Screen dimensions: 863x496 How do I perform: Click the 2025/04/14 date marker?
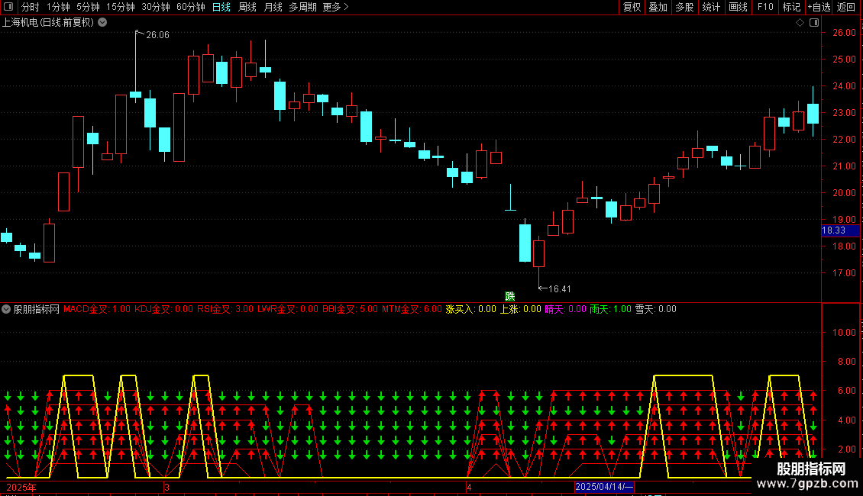(604, 487)
